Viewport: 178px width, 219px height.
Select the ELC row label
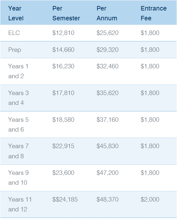[x=14, y=33]
